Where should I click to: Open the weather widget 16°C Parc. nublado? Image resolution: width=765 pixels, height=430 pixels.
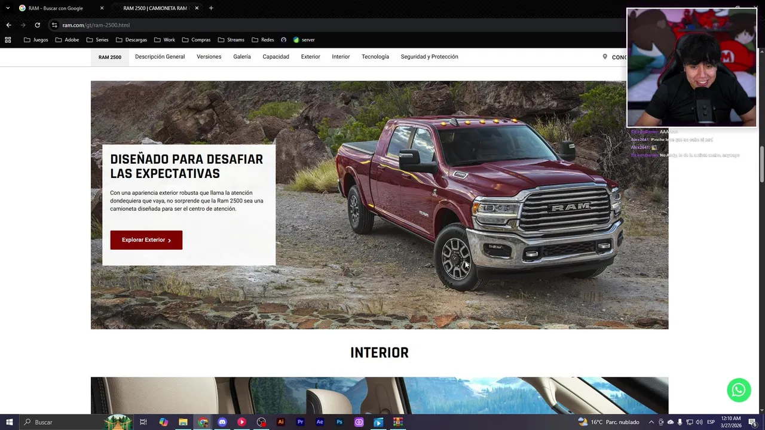coord(608,422)
